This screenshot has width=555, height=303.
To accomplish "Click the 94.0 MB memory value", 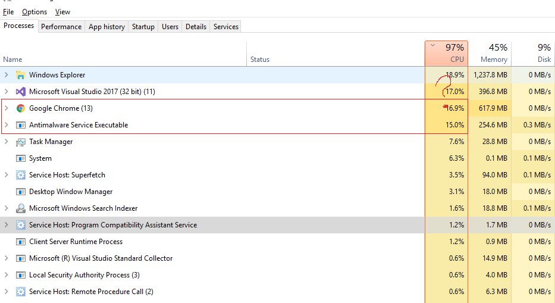I will pyautogui.click(x=494, y=175).
